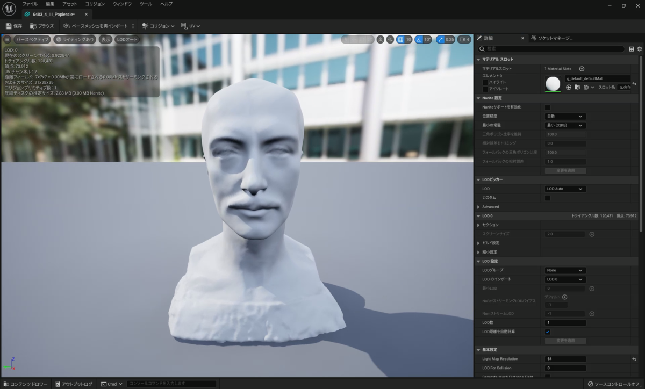The height and width of the screenshot is (389, 645).
Task: Open viewport options hamburger menu
Action: coord(7,39)
